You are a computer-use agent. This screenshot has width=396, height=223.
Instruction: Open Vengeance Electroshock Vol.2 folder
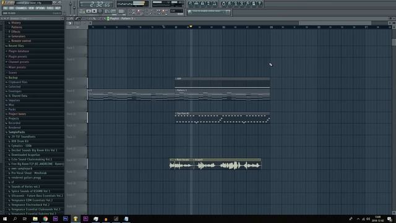click(30, 205)
